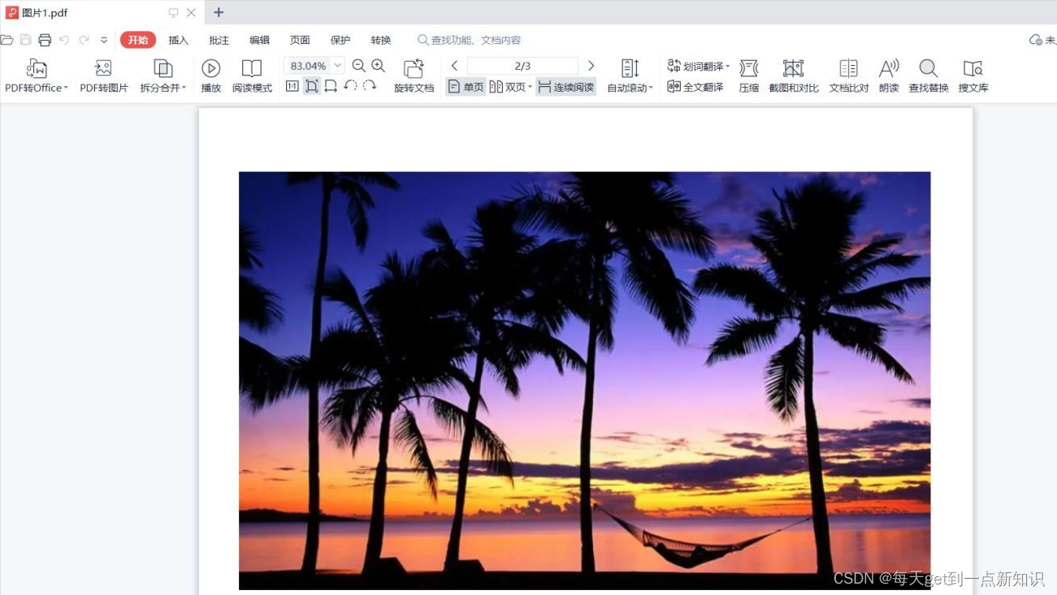
Task: Expand the quick access toolbar customize arrow
Action: (x=104, y=40)
